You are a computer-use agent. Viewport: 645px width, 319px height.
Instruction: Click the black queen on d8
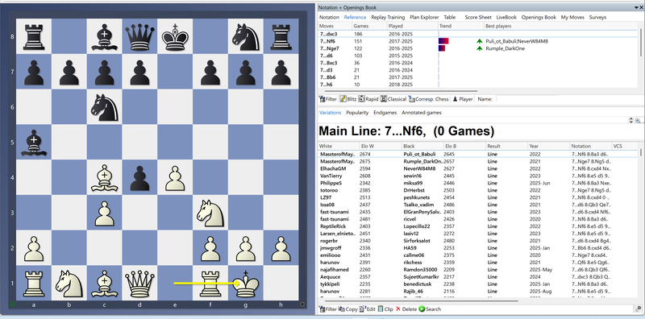coord(139,37)
